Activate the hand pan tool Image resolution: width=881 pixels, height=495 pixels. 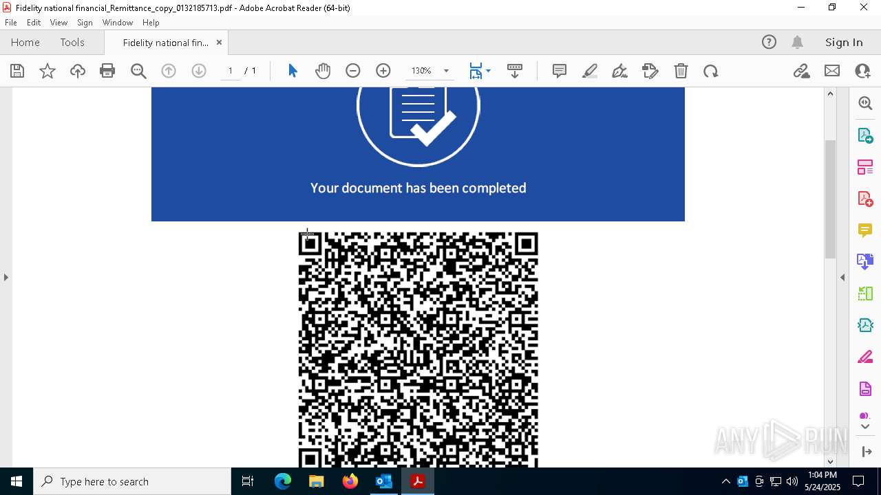coord(323,71)
